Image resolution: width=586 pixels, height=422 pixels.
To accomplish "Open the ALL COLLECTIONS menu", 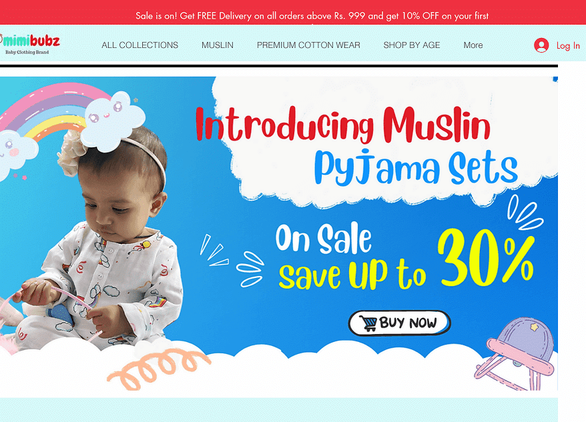I will coord(139,45).
